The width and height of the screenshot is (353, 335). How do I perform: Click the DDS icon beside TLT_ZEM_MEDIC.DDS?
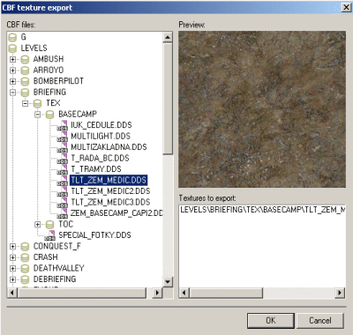point(63,181)
